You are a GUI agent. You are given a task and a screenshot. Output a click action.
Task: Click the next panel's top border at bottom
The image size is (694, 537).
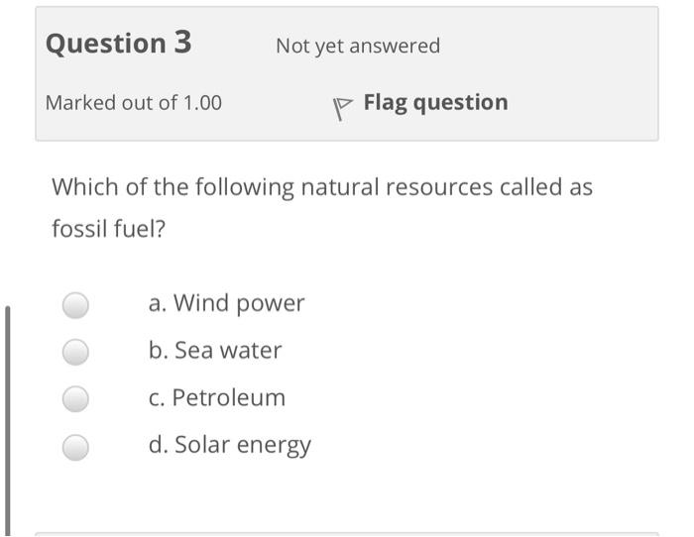(x=347, y=534)
